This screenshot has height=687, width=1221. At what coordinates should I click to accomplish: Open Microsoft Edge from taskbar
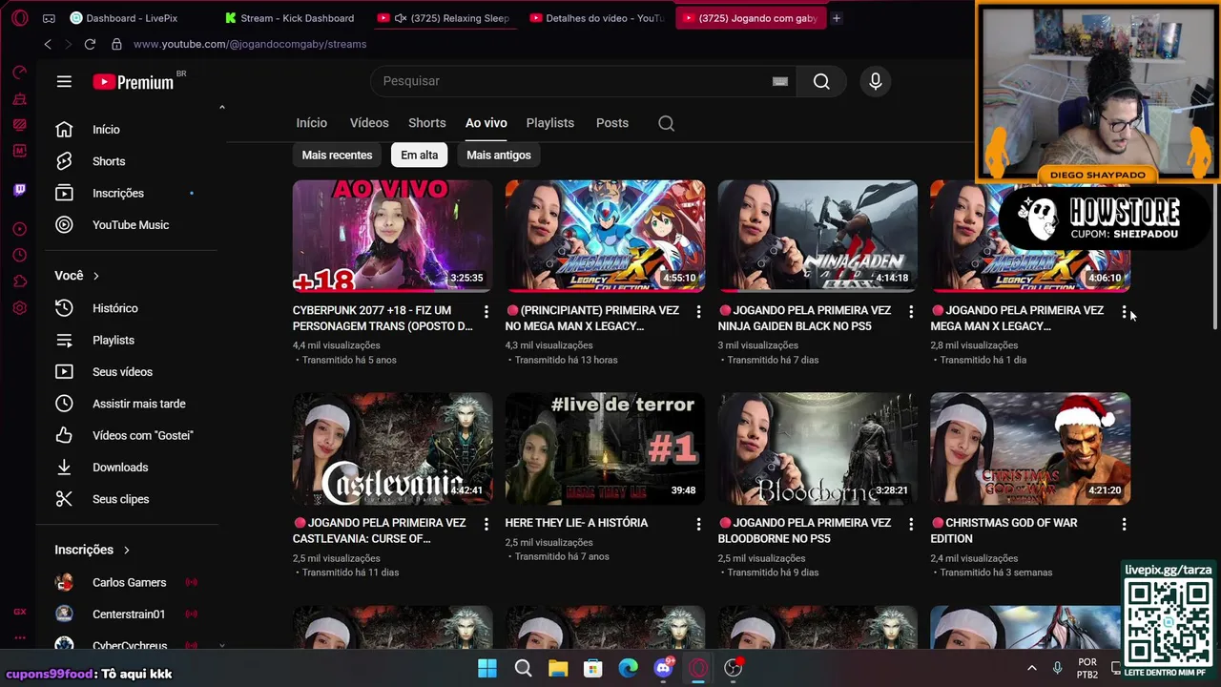(x=628, y=668)
